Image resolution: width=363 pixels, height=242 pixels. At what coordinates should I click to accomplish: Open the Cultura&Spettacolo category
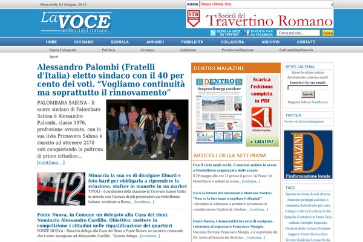click(x=296, y=50)
